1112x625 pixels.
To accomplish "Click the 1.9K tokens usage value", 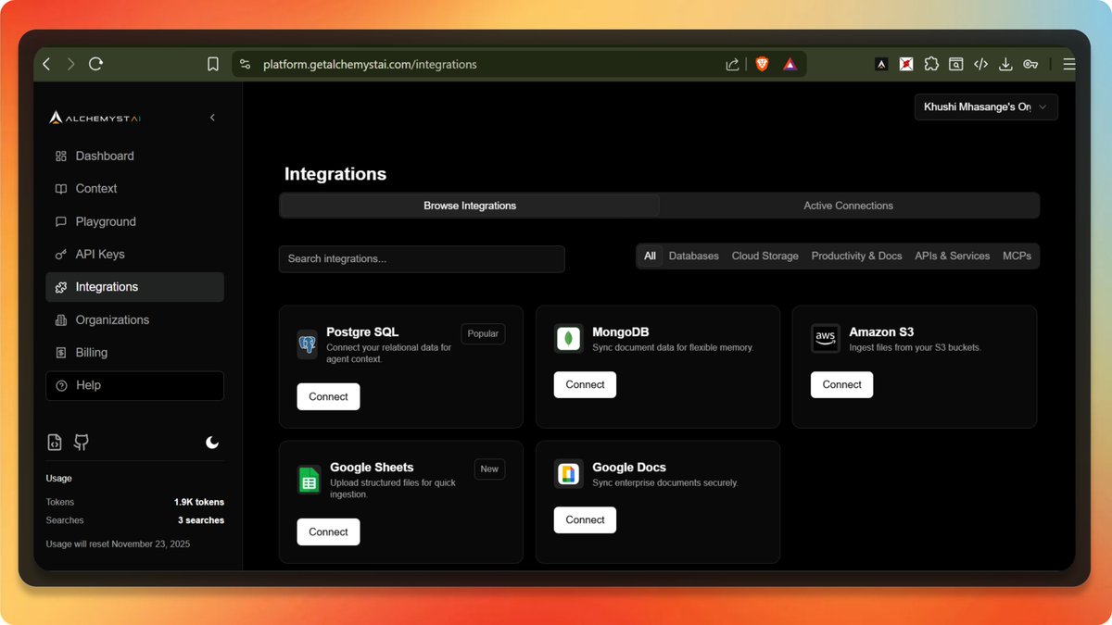I will point(199,503).
